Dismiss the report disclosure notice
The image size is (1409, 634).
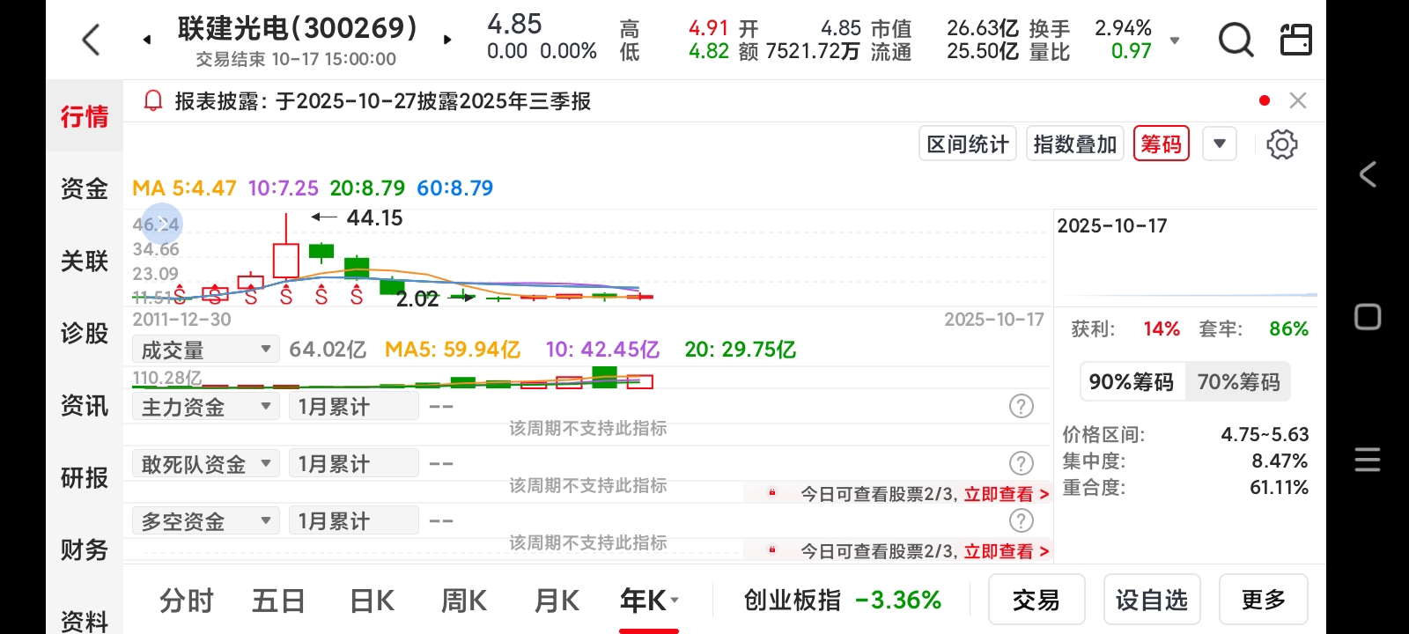pyautogui.click(x=1297, y=100)
